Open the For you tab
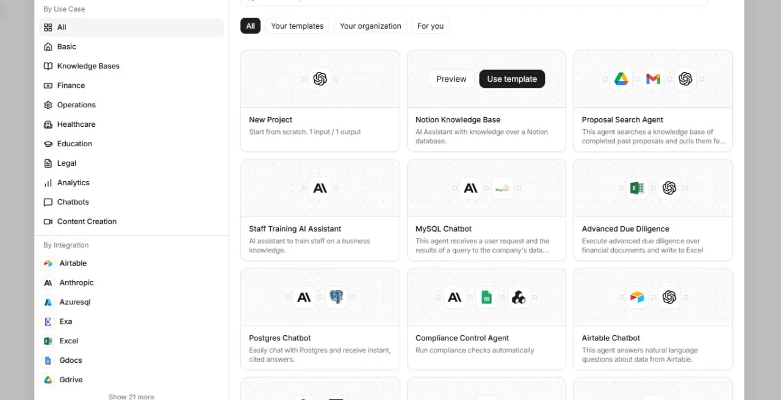This screenshot has height=400, width=781. pyautogui.click(x=430, y=26)
